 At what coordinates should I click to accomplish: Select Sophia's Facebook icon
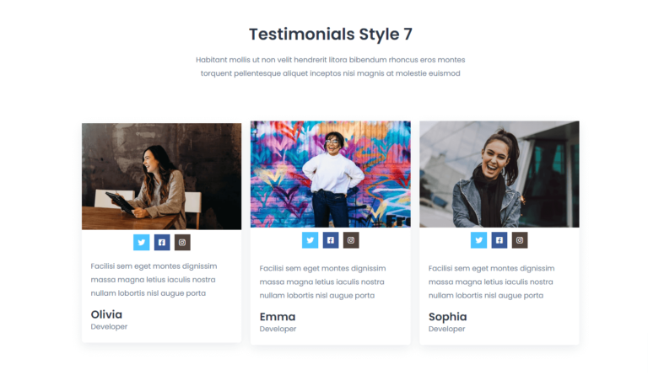(499, 240)
